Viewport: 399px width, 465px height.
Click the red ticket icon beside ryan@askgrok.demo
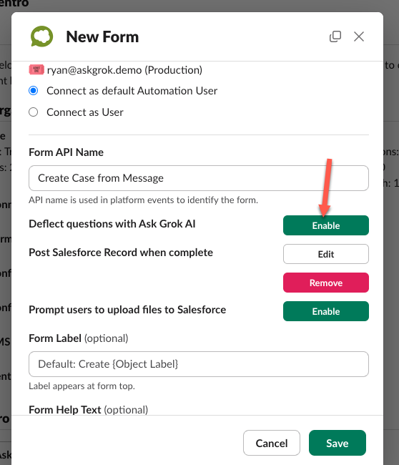[36, 69]
